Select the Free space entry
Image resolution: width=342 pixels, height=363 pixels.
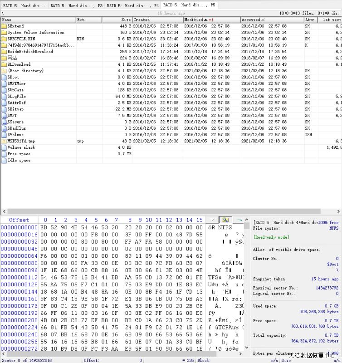(x=19, y=154)
